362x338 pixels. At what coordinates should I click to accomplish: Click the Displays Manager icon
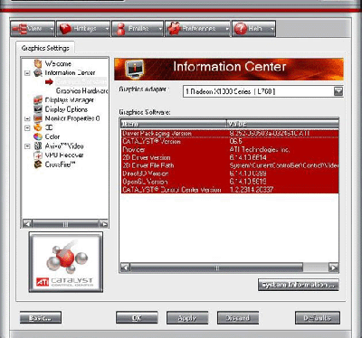[x=38, y=99]
